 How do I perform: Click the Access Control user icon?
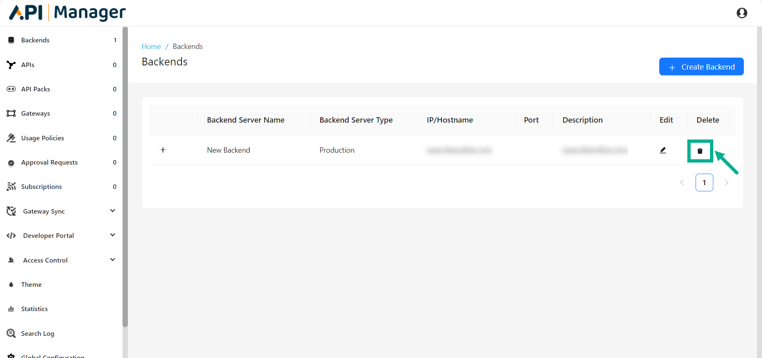[x=11, y=260]
